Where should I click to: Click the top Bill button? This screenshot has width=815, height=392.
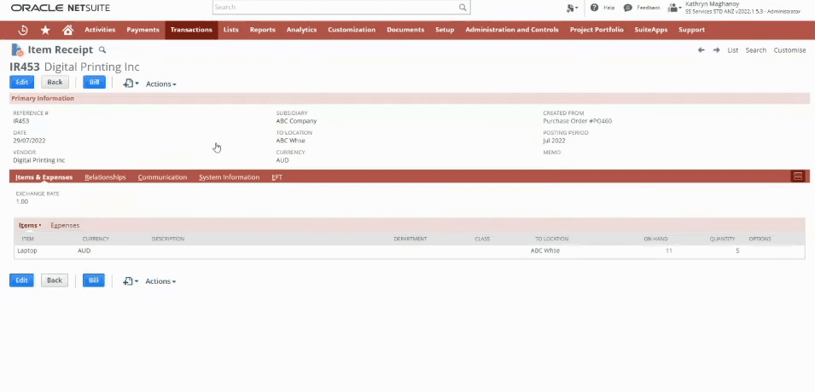[x=94, y=82]
